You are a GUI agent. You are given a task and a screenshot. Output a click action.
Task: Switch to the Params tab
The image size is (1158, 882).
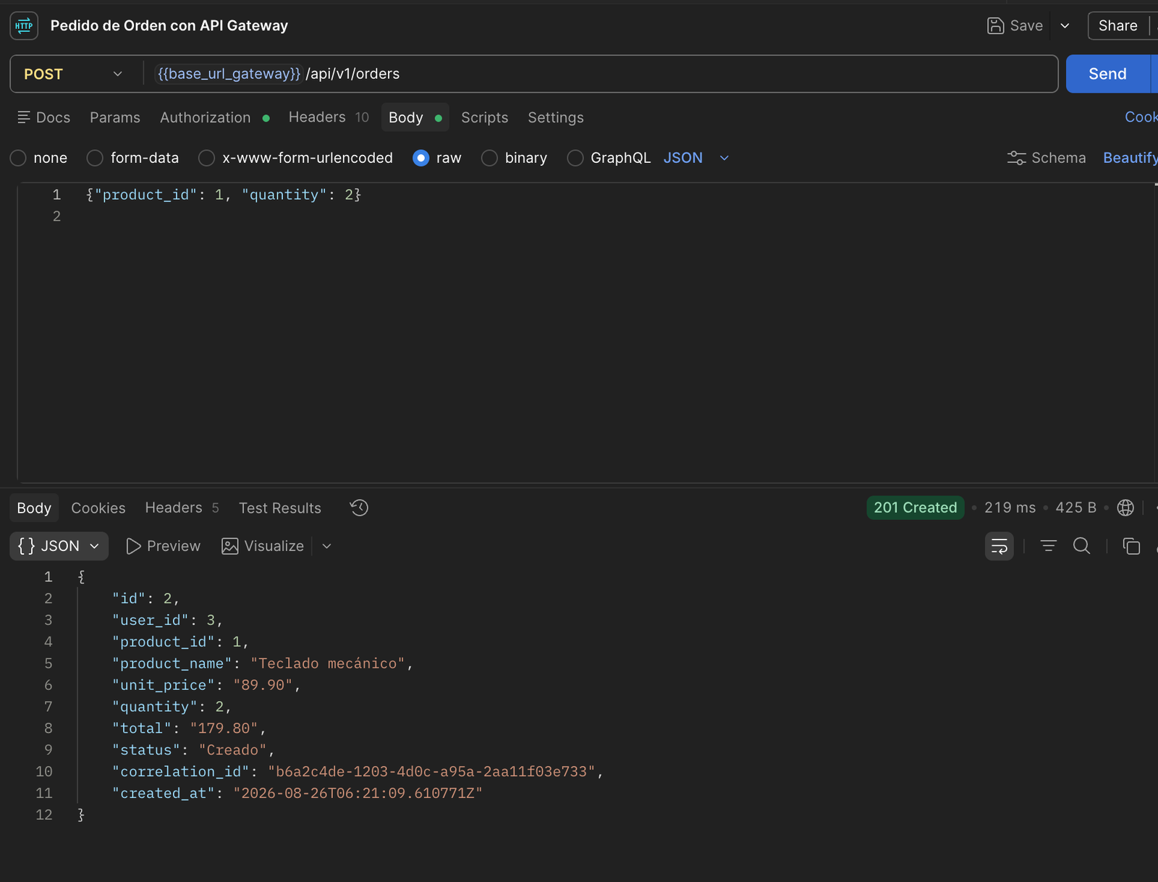coord(115,117)
